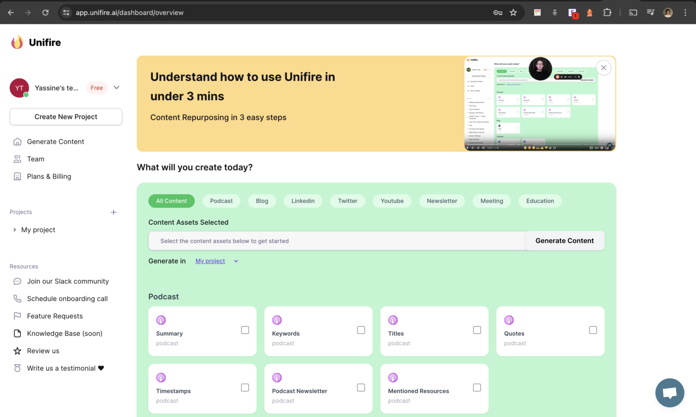Screen dimensions: 696x417
Task: Click the star icon next to Review us
Action: [17, 350]
